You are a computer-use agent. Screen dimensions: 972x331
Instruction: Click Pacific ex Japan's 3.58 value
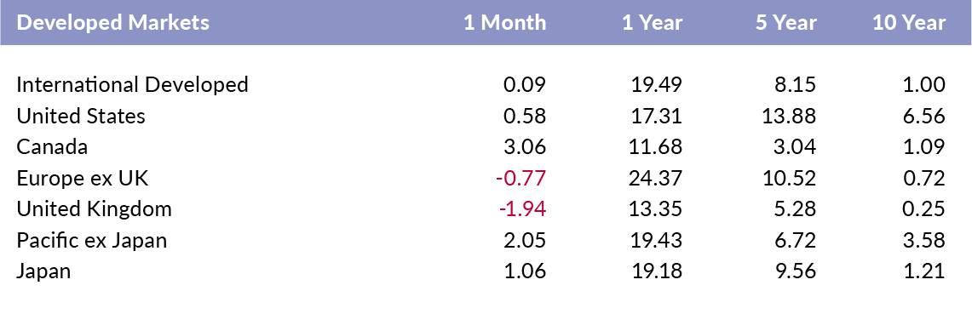pos(925,241)
